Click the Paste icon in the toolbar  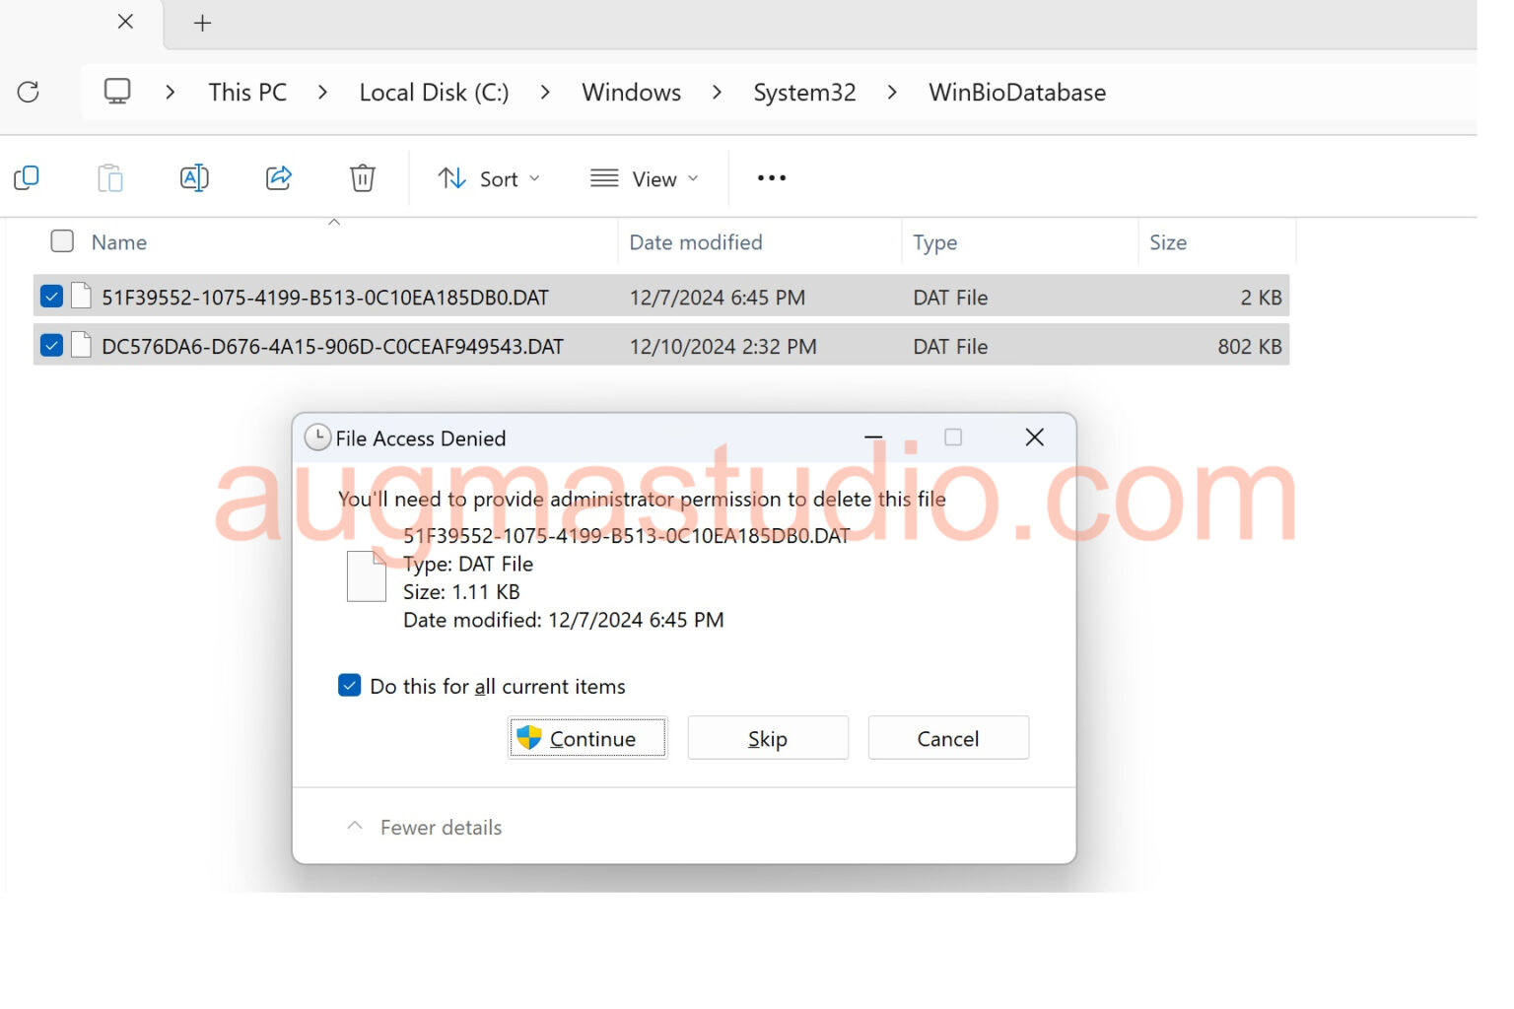(109, 177)
